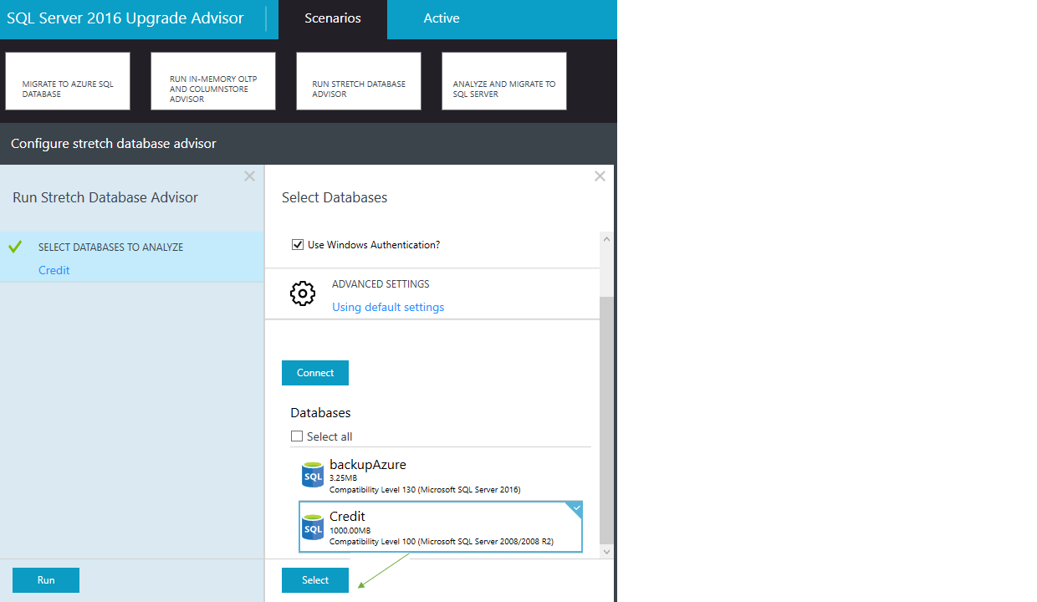Toggle Use Windows Authentication checkbox
The width and height of the screenshot is (1037, 602).
(298, 245)
